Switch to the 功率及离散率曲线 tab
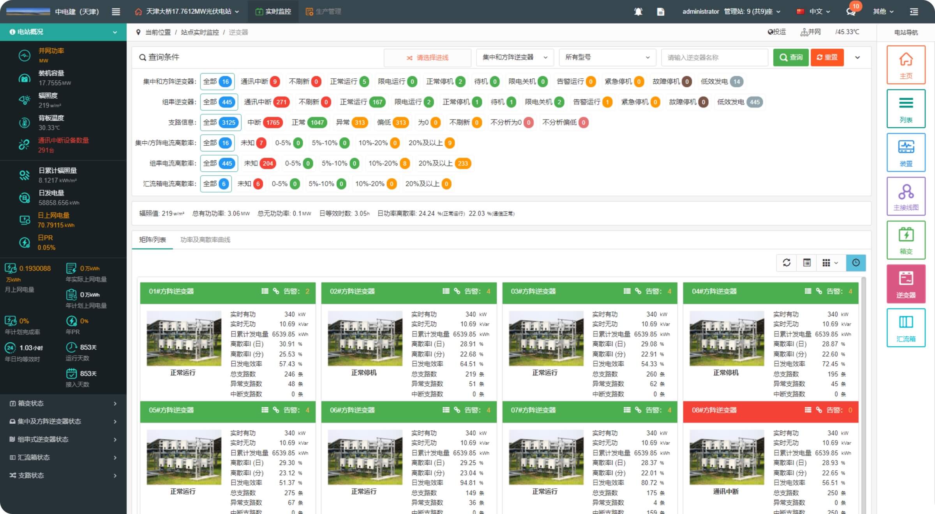Viewport: 935px width, 514px height. click(205, 239)
